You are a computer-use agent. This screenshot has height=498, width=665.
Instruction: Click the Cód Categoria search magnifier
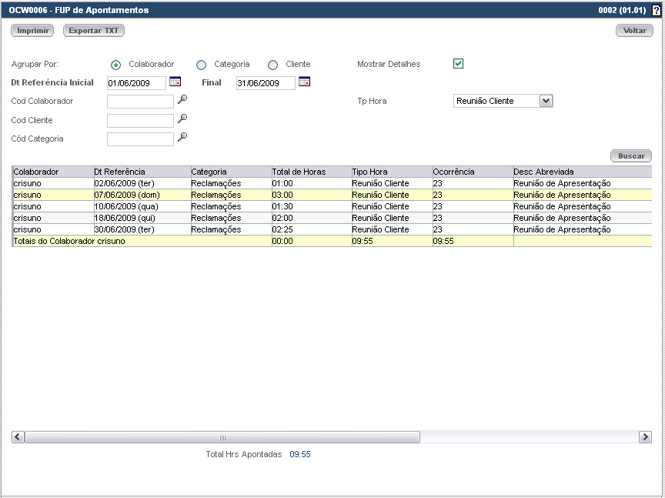(x=182, y=137)
